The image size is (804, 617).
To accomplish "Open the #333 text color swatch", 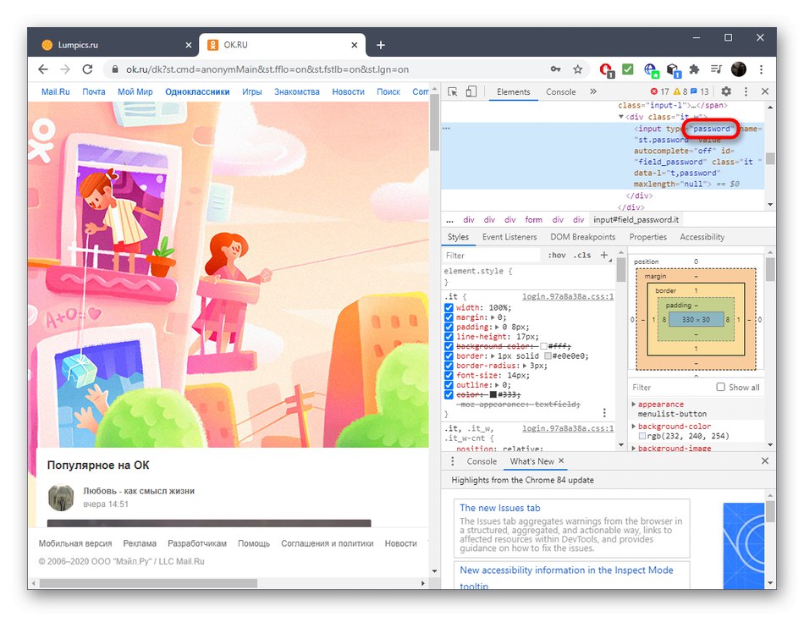I will coord(493,394).
